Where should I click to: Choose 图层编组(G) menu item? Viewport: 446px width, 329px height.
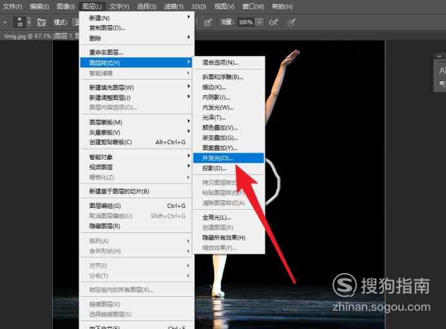[x=137, y=205]
